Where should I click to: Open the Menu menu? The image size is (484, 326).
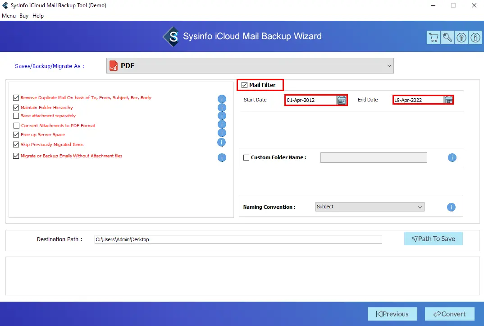[9, 16]
